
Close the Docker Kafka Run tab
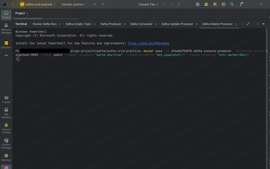pyautogui.click(x=60, y=24)
